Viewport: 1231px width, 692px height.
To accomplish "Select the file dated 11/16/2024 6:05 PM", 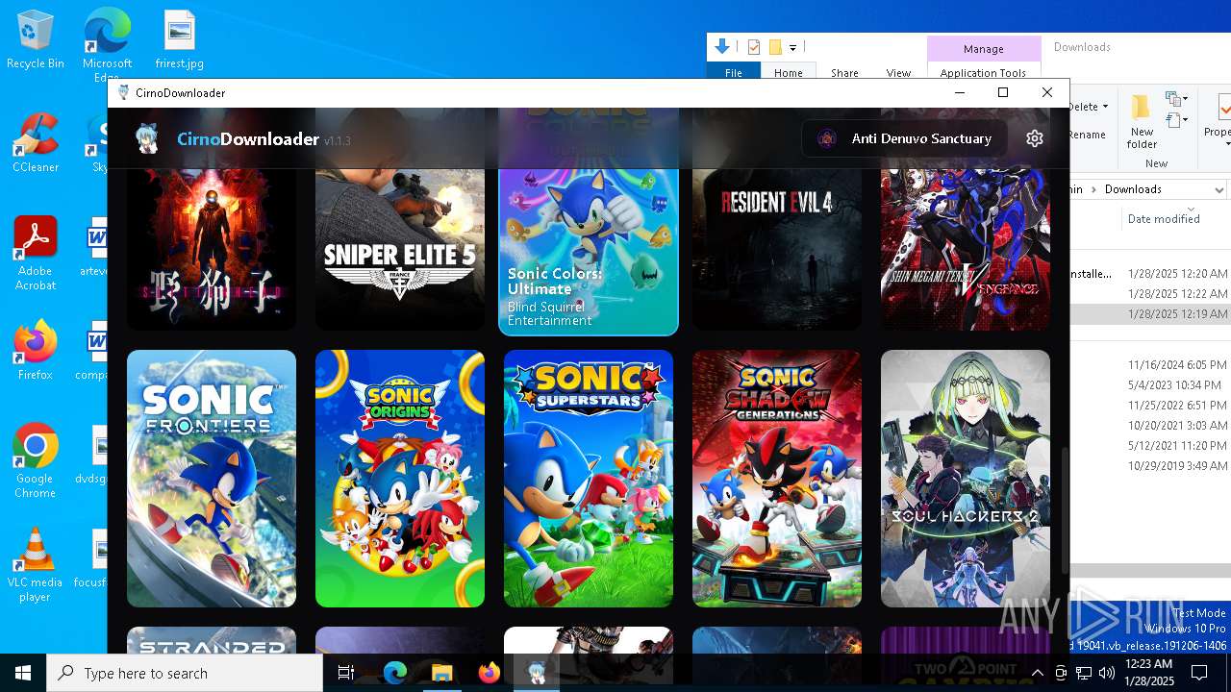I will point(1150,365).
